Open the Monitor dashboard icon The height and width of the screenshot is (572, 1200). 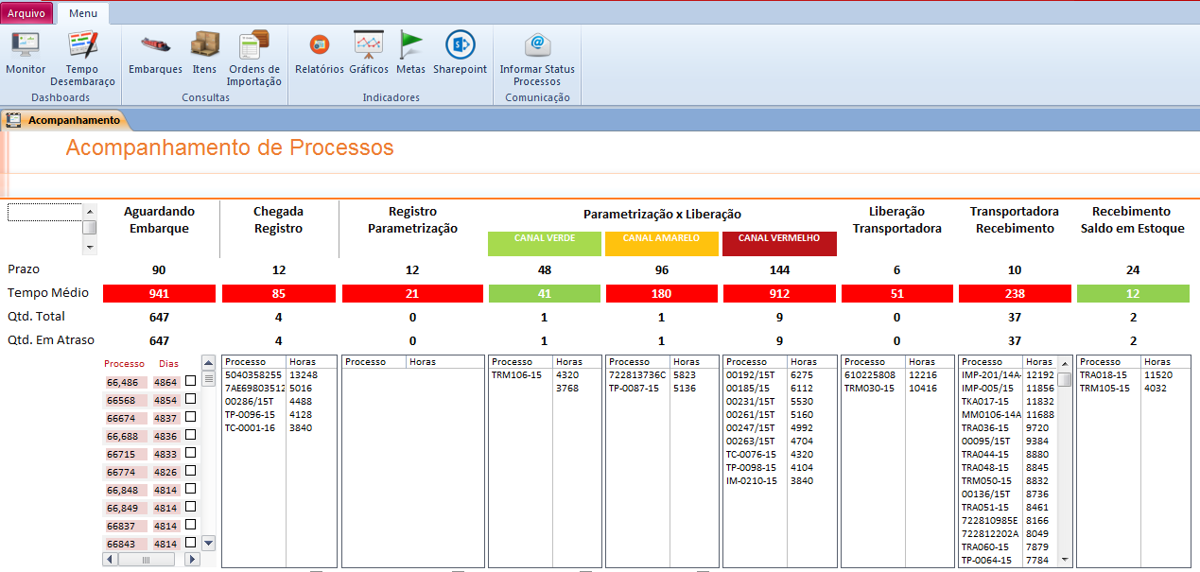point(25,44)
